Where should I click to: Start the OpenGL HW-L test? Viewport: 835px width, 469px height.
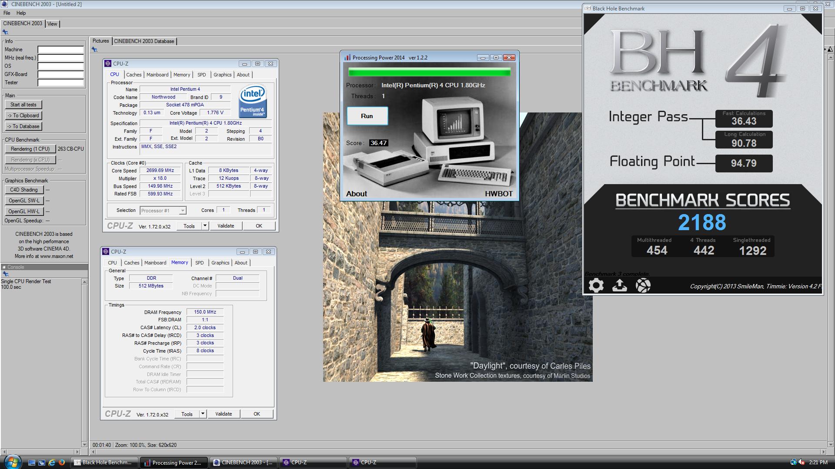click(x=24, y=211)
